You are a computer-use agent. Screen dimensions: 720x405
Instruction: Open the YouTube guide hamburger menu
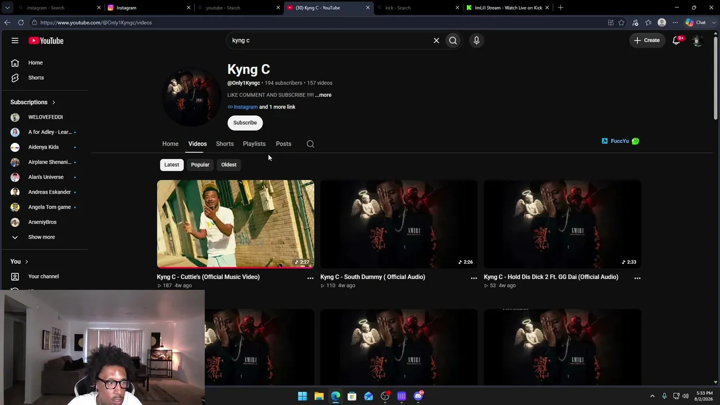point(15,40)
